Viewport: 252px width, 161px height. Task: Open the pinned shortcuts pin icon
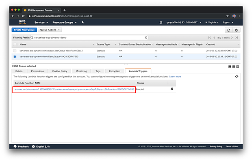(x=83, y=22)
